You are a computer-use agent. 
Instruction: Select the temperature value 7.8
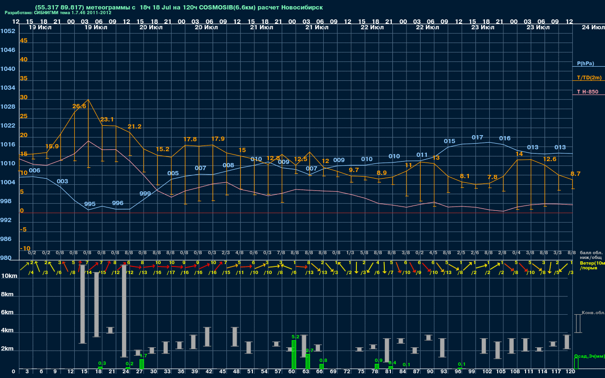coord(493,177)
